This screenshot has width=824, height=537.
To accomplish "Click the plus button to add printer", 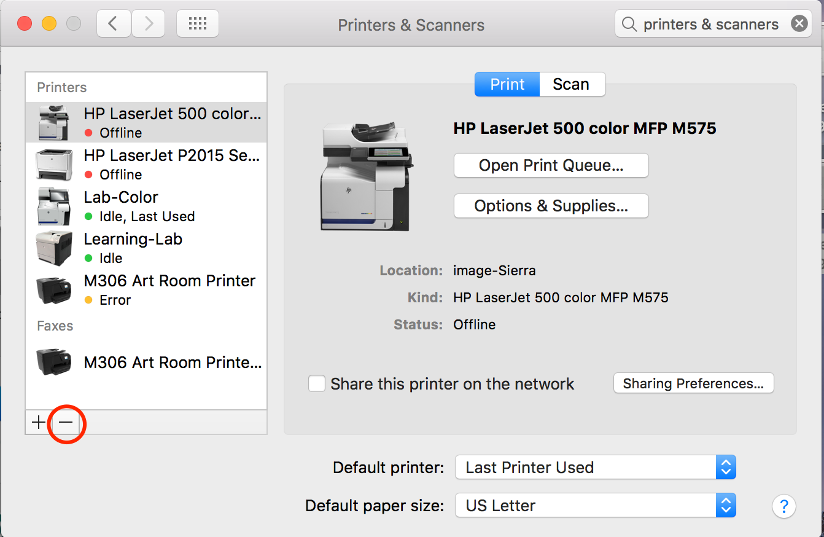I will click(x=38, y=423).
